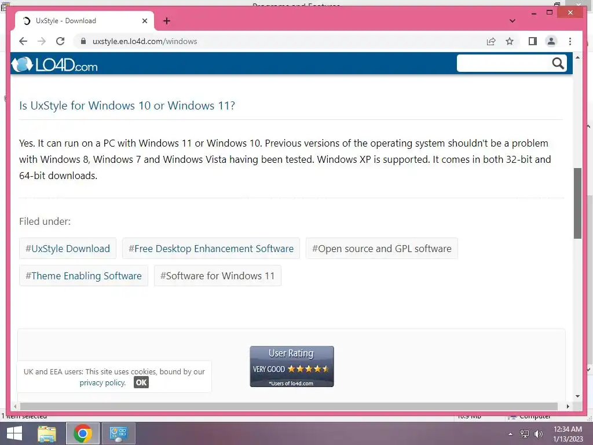Open #Open source and GPL software tag
Image resolution: width=593 pixels, height=445 pixels.
pos(382,248)
